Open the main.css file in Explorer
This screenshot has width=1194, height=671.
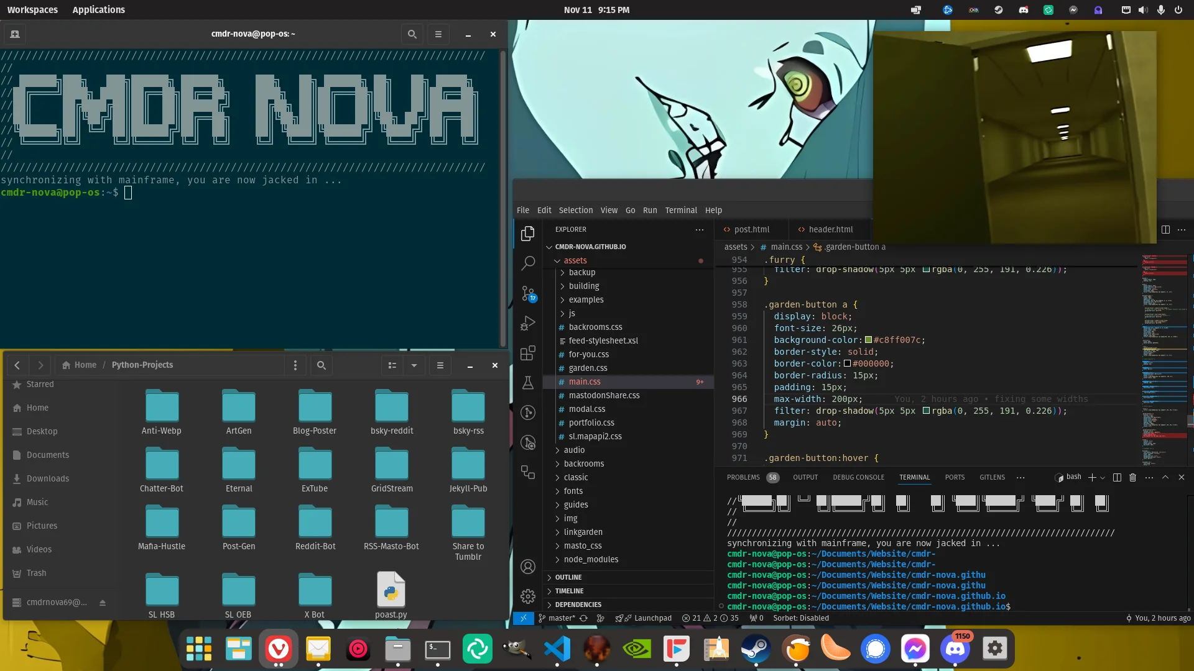coord(628,382)
